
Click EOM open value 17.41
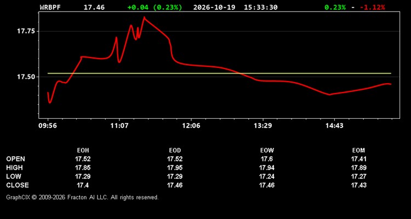pos(358,159)
